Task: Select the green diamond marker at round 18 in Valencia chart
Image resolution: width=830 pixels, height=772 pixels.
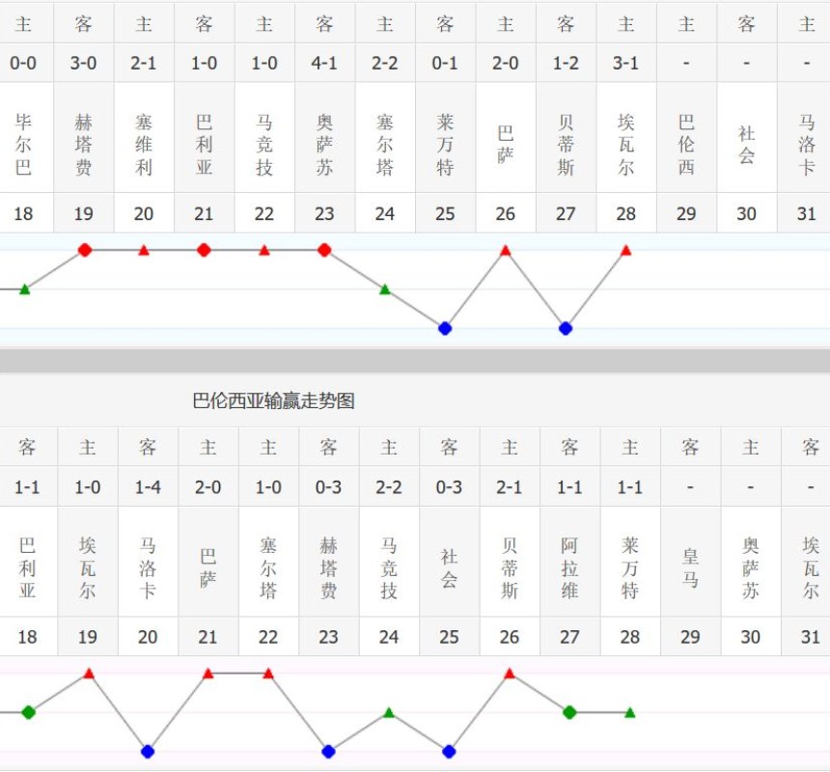Action: click(x=28, y=712)
